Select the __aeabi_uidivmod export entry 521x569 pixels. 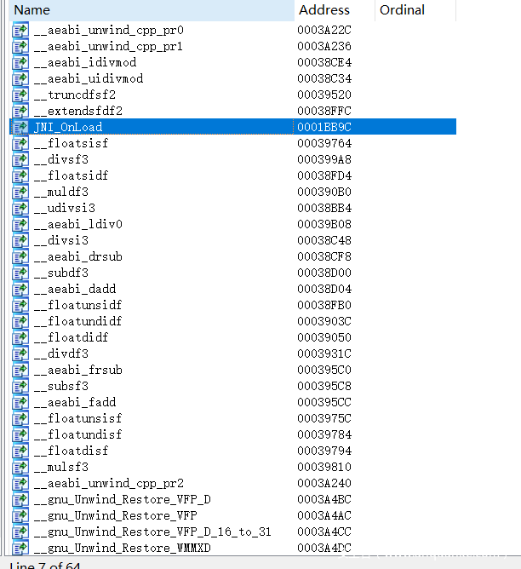click(x=89, y=78)
